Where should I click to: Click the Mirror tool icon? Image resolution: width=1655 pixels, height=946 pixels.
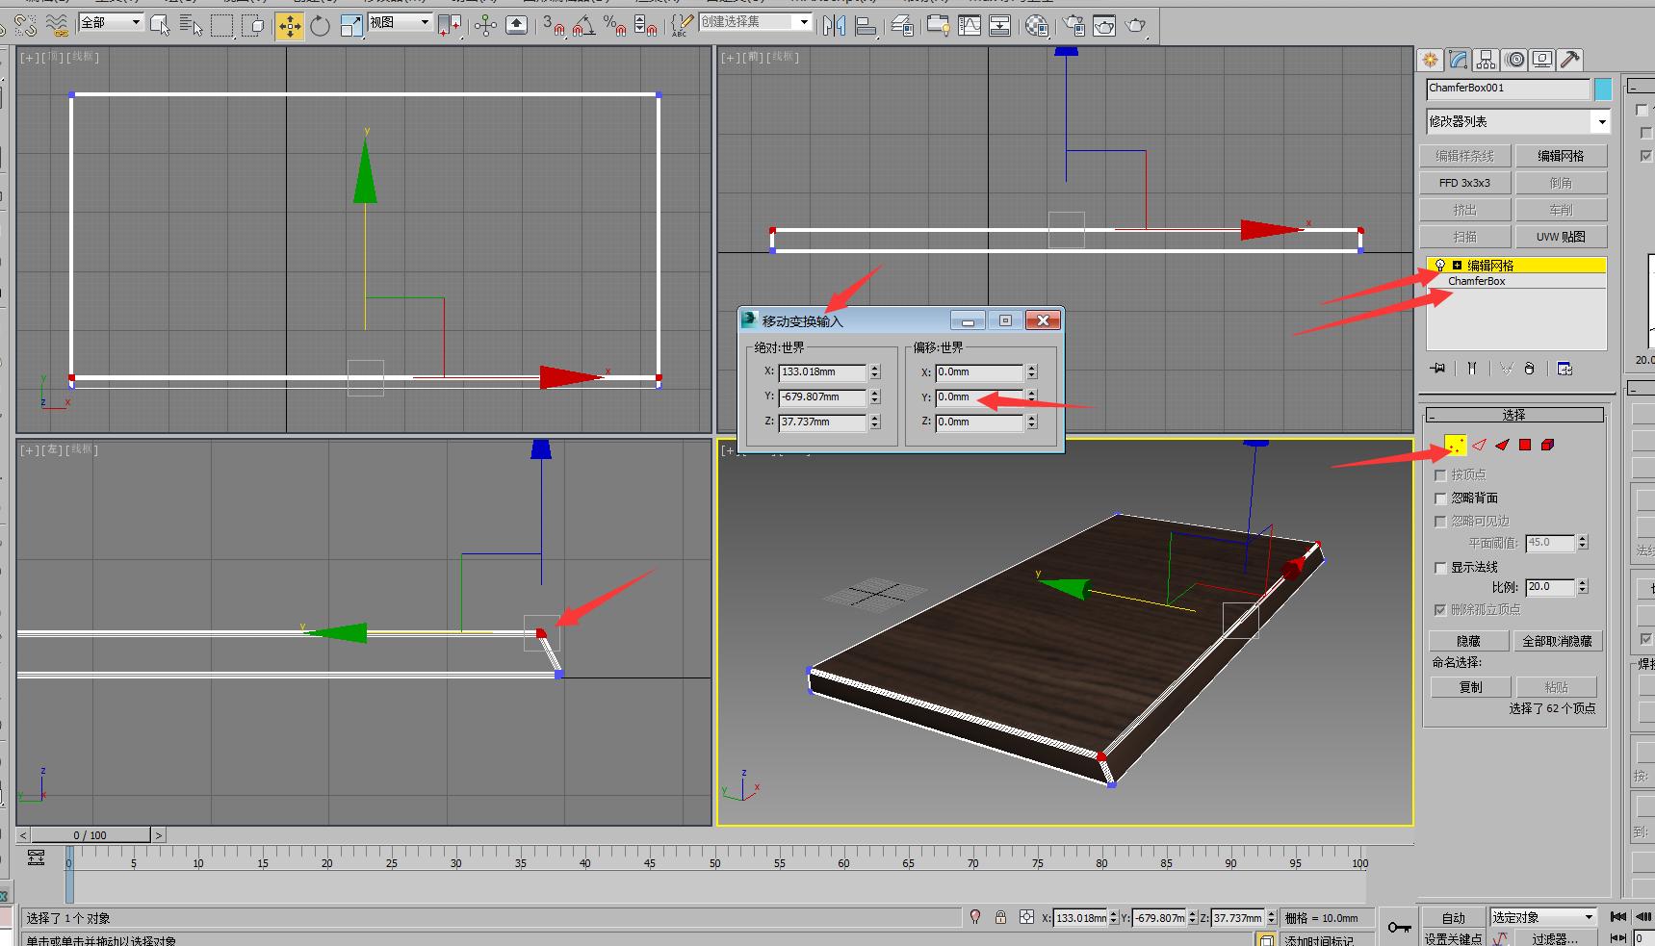tap(834, 26)
